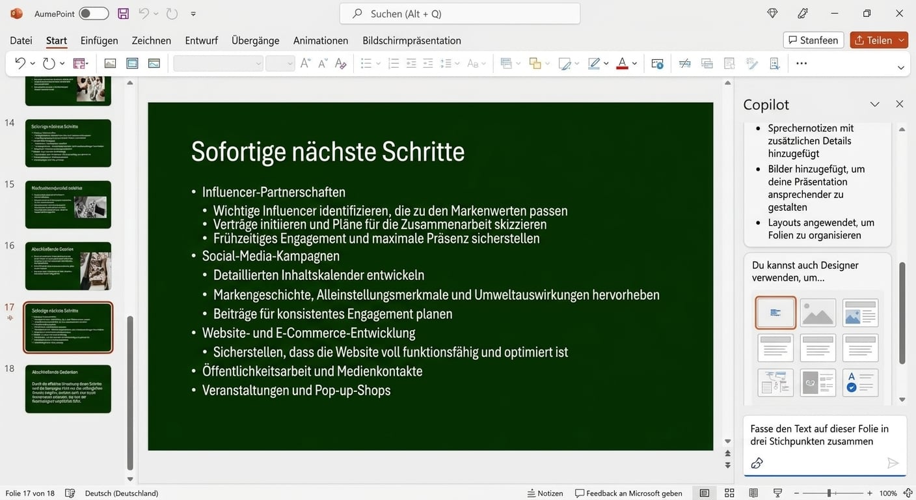Viewport: 916px width, 500px height.
Task: Toggle the AutoSave switch
Action: pos(94,14)
